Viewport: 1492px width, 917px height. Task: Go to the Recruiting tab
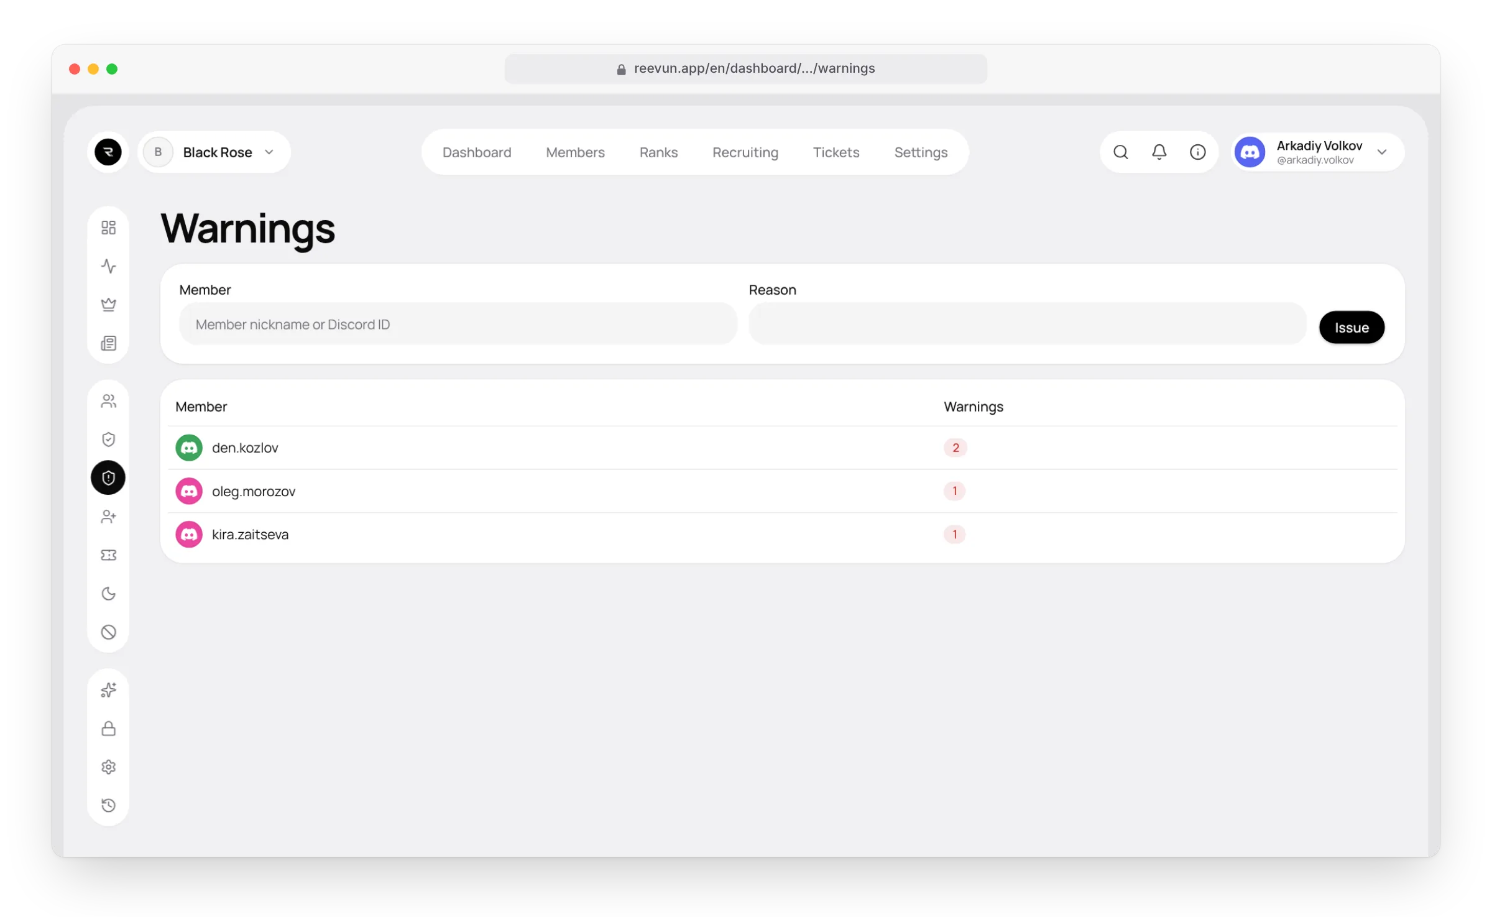point(745,152)
